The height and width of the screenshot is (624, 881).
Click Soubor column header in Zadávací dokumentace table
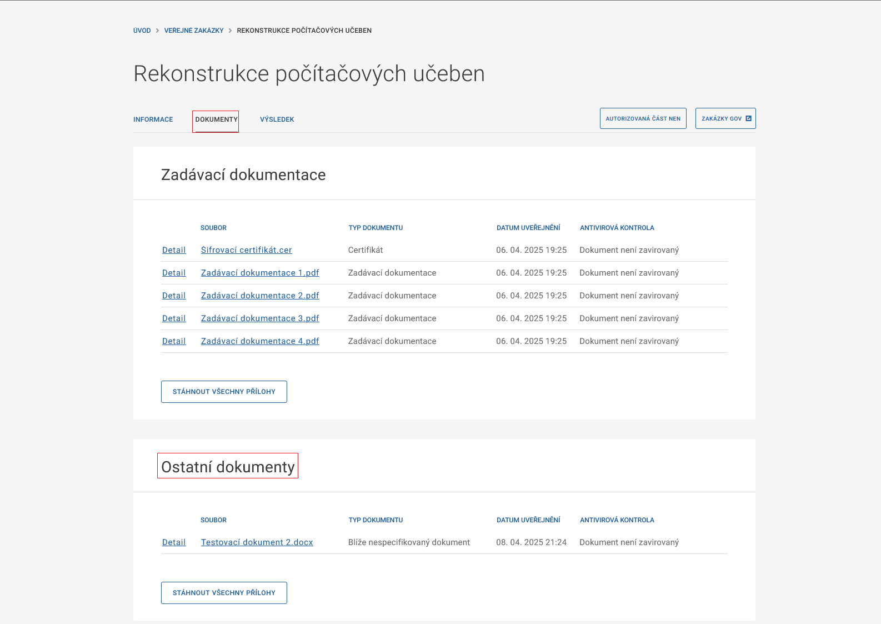pyautogui.click(x=214, y=228)
